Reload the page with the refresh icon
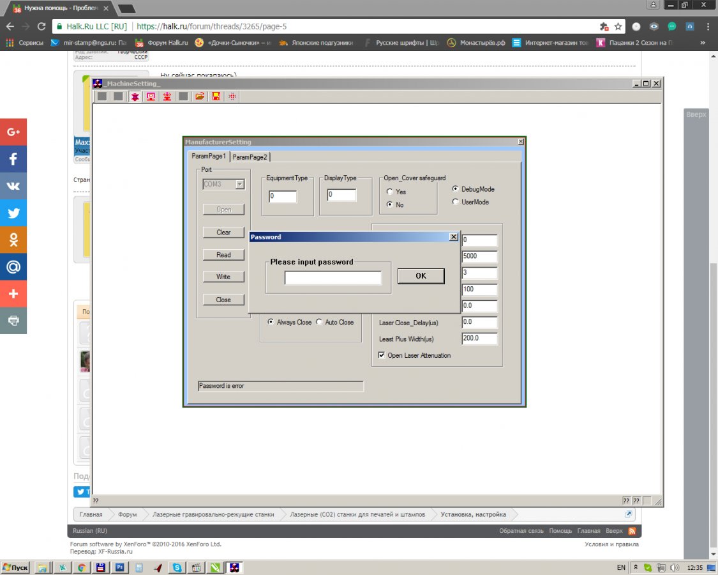This screenshot has height=575, width=718. click(x=42, y=27)
